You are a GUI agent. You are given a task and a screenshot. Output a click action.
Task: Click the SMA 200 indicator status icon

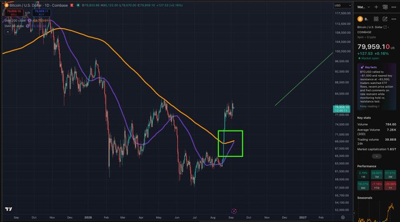tap(29, 21)
